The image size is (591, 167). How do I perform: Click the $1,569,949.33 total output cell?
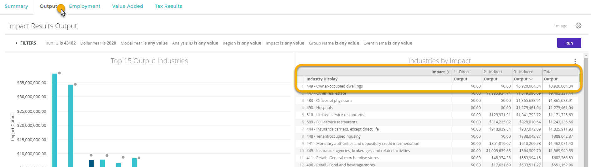click(x=561, y=151)
